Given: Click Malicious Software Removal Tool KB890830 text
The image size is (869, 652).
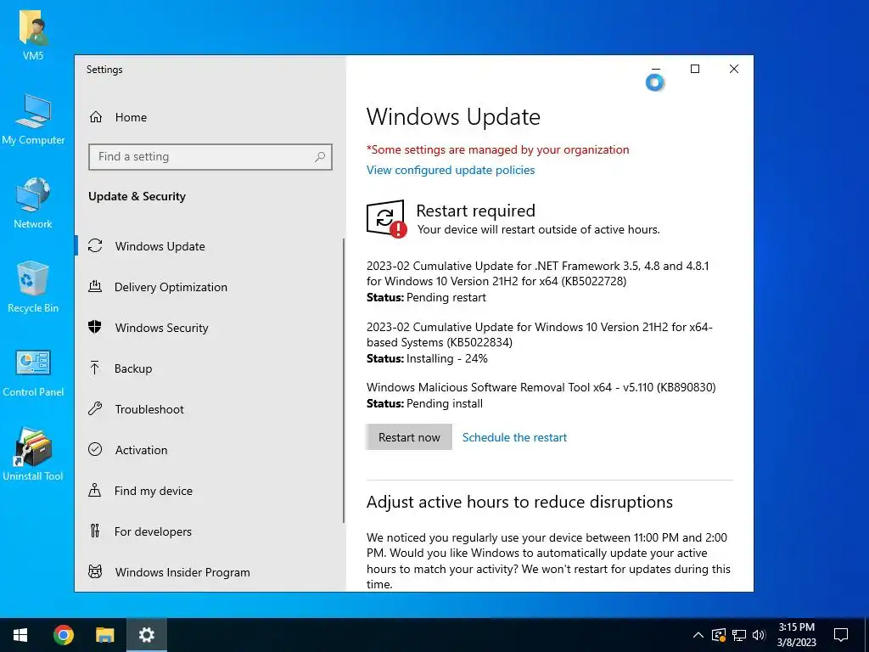Looking at the screenshot, I should point(541,387).
